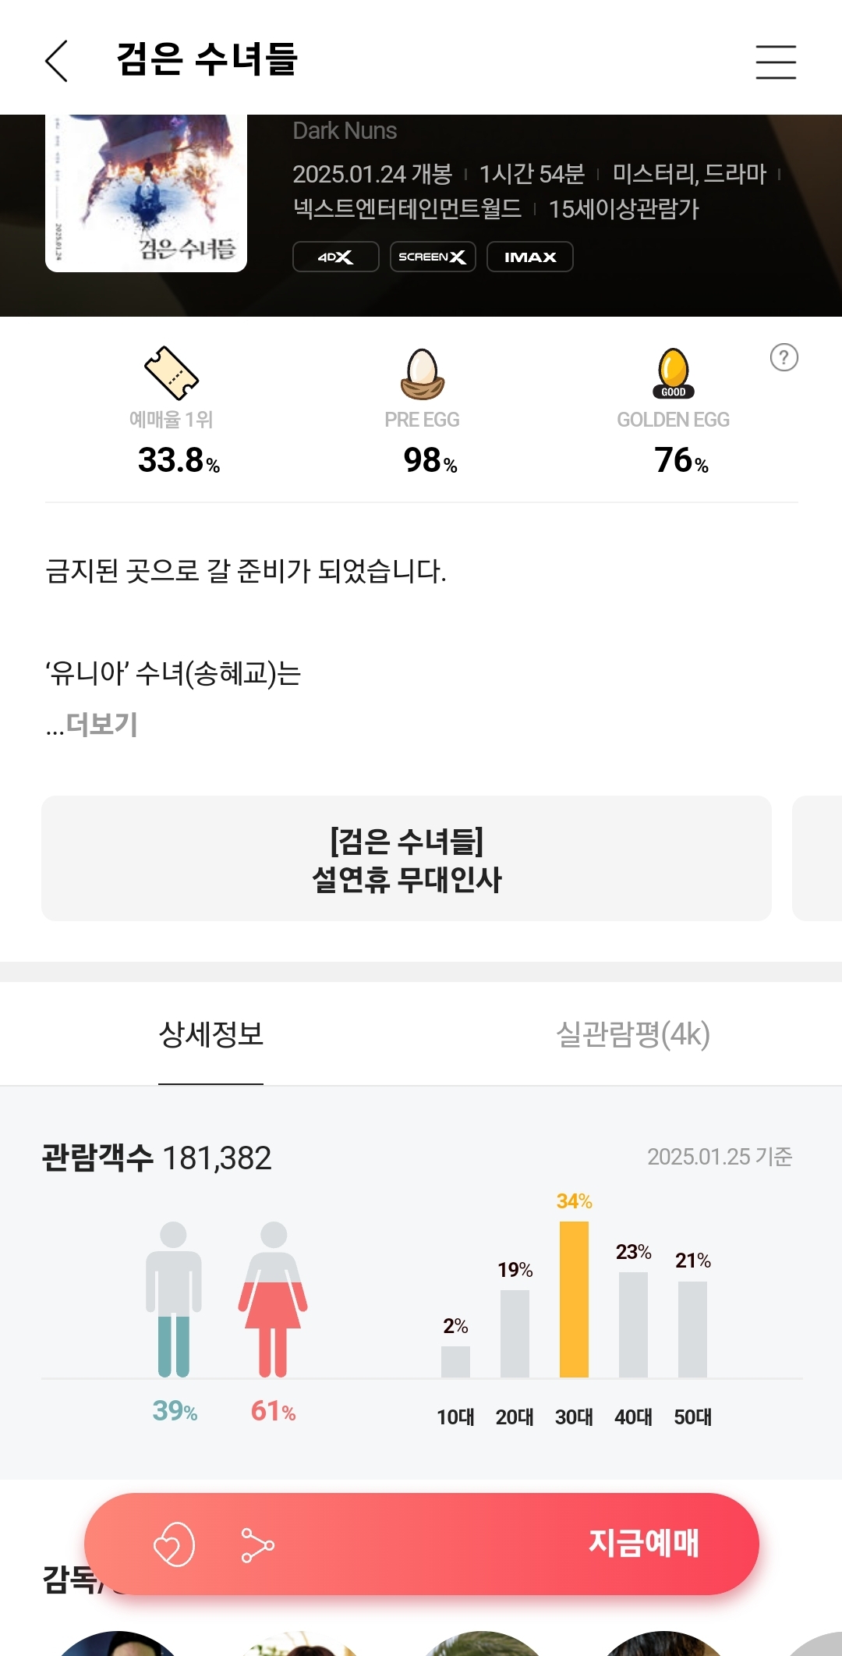Image resolution: width=842 pixels, height=1656 pixels.
Task: Open the hamburger menu
Action: pos(775,62)
